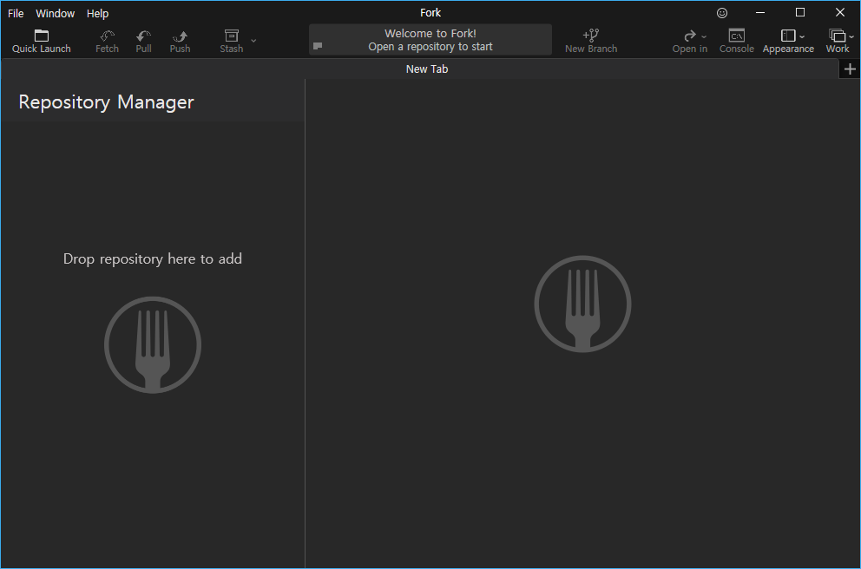The image size is (861, 569).
Task: Expand the Appearance dropdown chevron
Action: tap(802, 36)
